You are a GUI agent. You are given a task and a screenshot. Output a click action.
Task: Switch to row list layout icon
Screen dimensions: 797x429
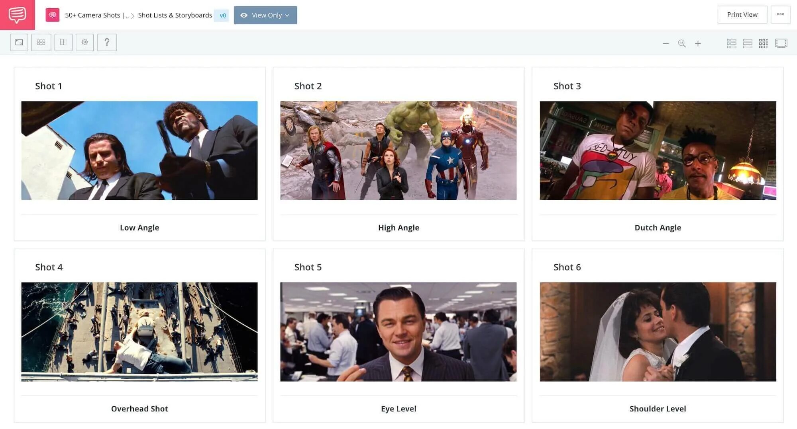pyautogui.click(x=748, y=43)
